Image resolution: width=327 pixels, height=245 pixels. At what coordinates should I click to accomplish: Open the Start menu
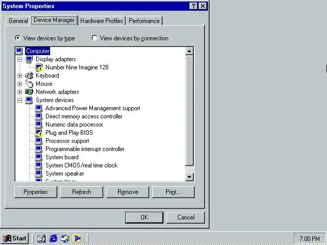(15, 238)
